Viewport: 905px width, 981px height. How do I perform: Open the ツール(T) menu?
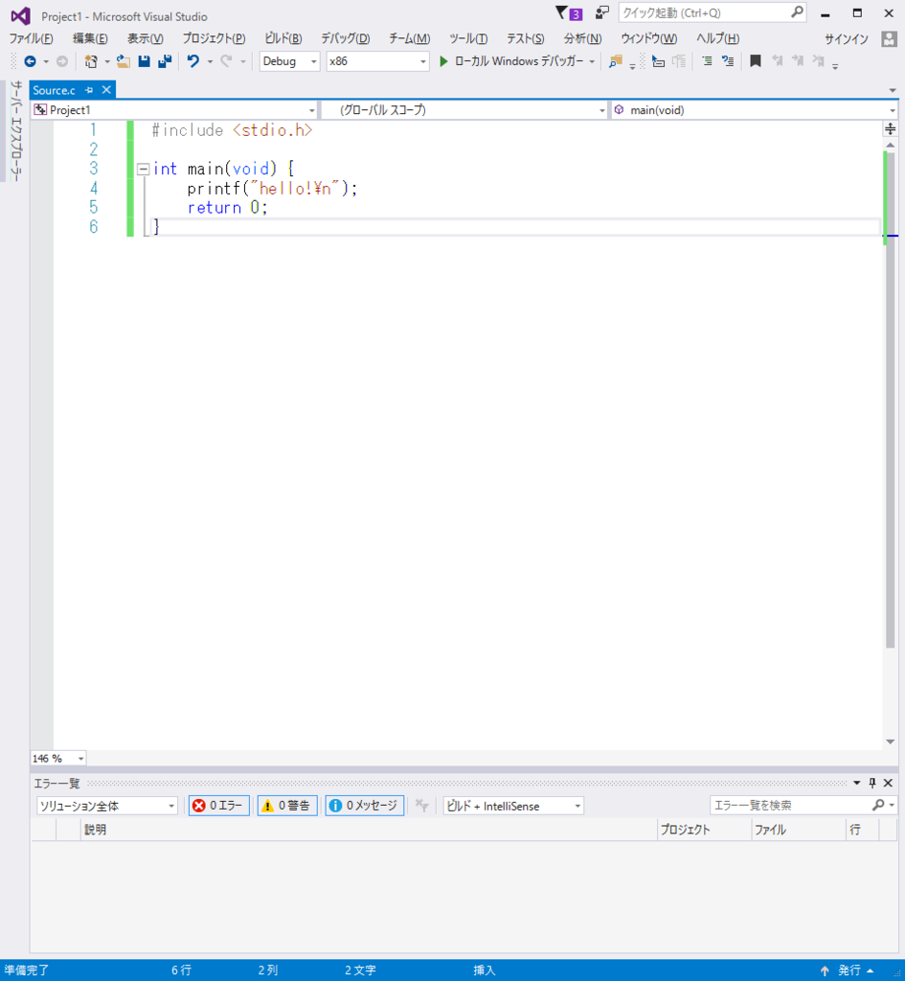[x=468, y=38]
